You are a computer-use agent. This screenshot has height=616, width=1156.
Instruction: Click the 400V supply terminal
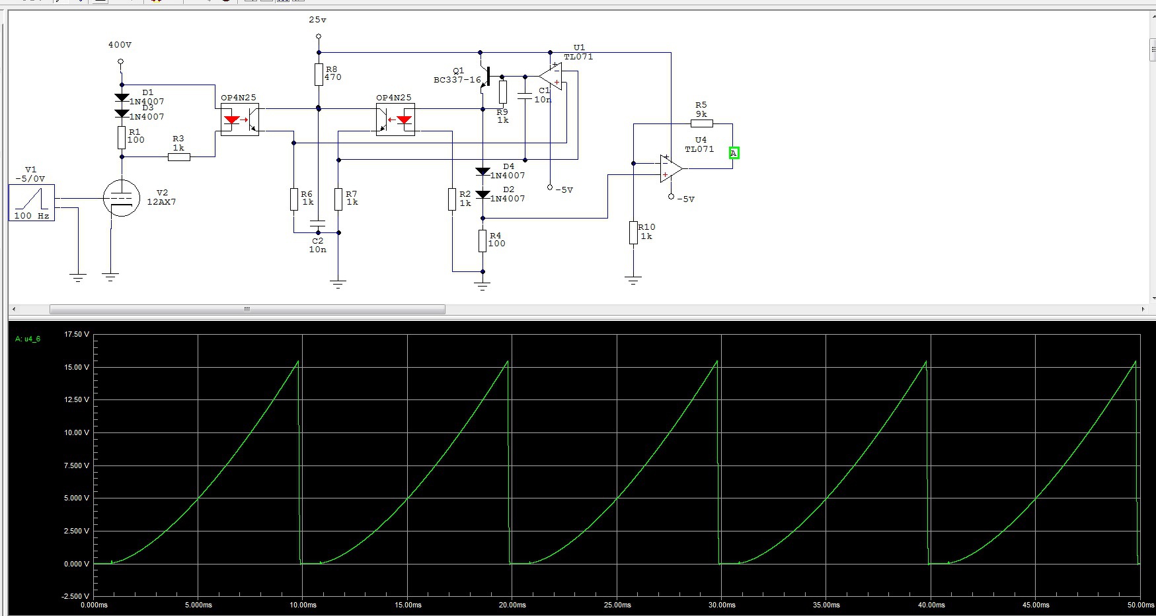121,61
